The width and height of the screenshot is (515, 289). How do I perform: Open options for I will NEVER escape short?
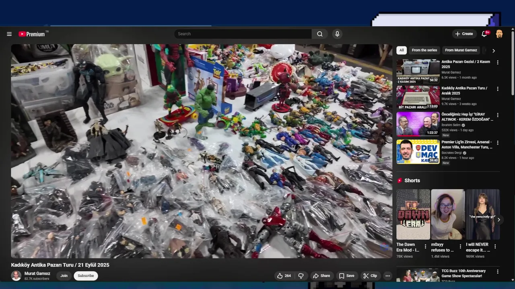(x=495, y=246)
